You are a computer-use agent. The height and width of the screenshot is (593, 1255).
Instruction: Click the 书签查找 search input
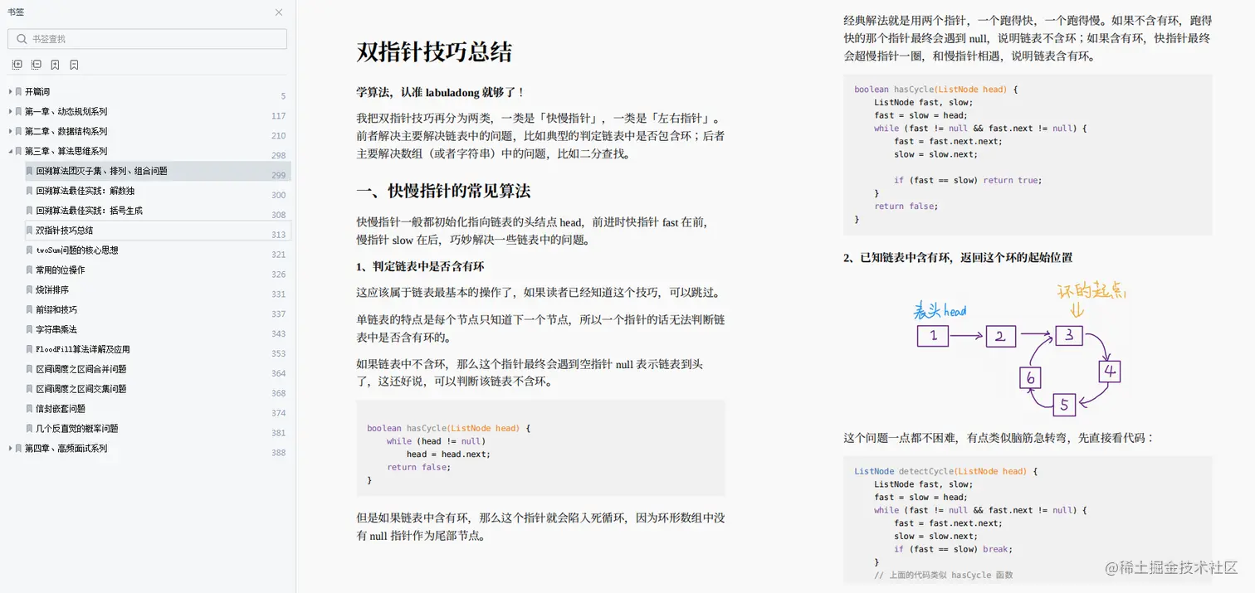coord(147,38)
